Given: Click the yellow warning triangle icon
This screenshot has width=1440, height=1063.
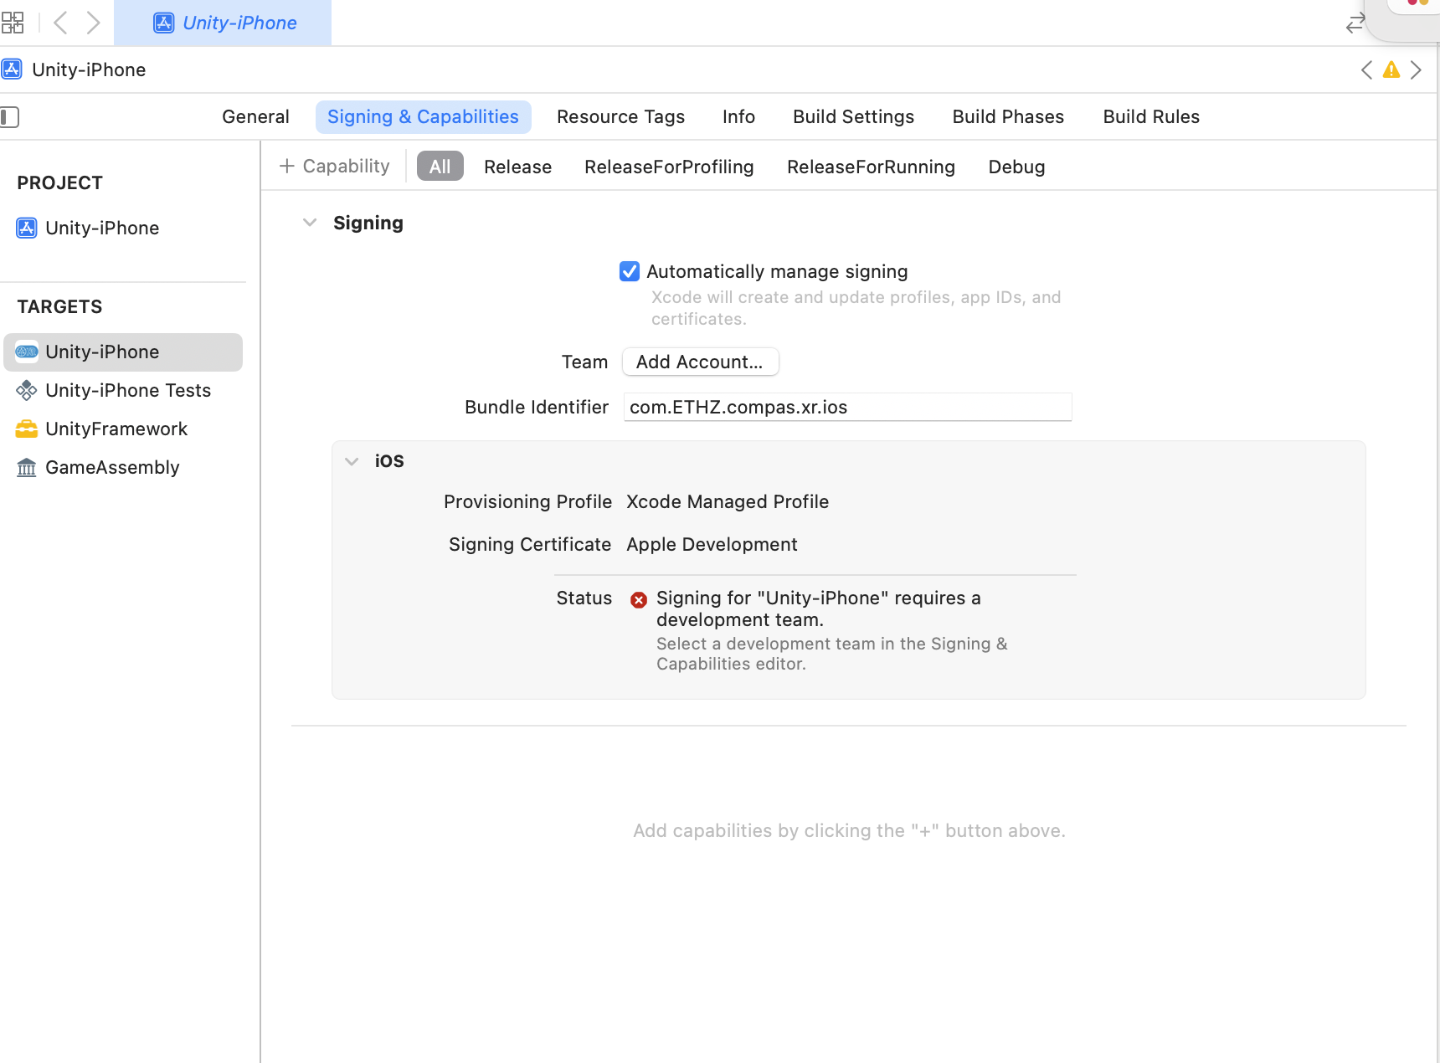Looking at the screenshot, I should 1391,70.
